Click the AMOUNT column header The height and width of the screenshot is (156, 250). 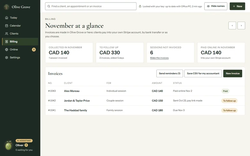[157, 83]
